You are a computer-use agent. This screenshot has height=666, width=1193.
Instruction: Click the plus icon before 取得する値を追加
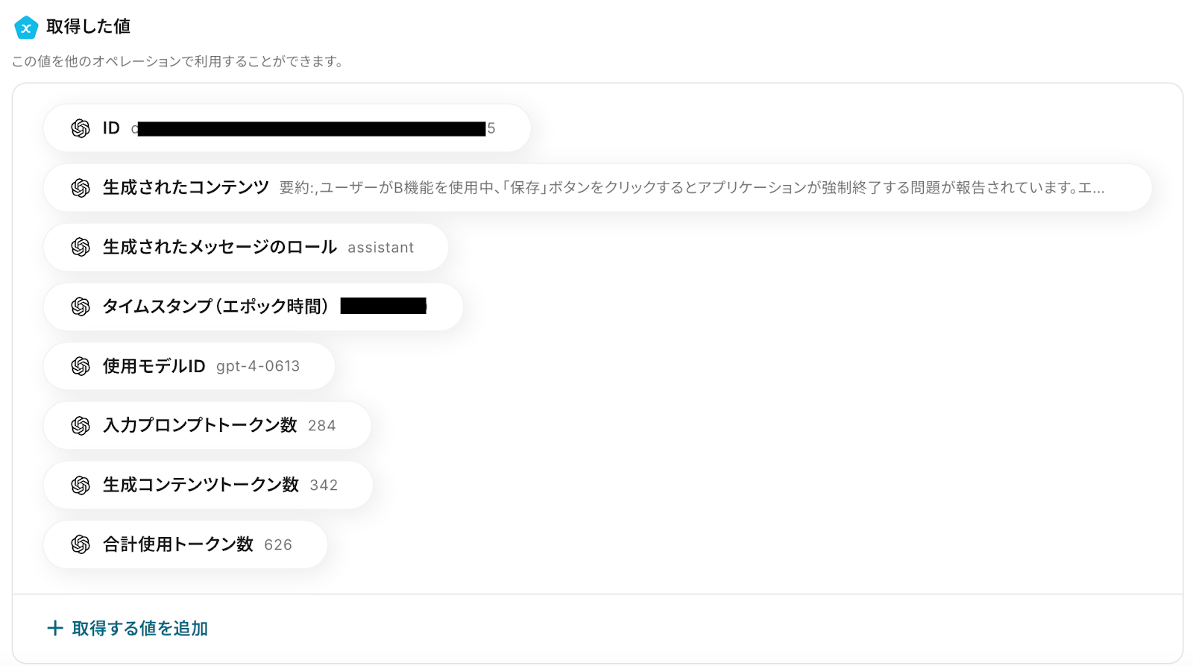tap(55, 628)
